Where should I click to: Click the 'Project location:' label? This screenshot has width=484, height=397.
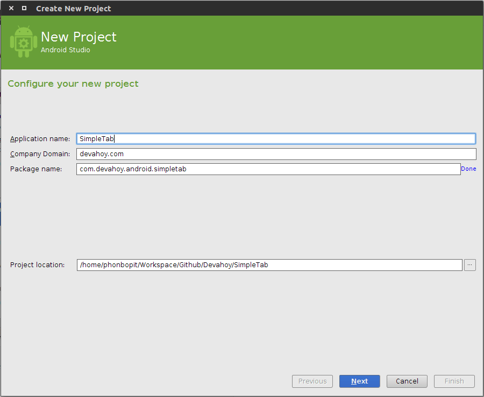37,265
